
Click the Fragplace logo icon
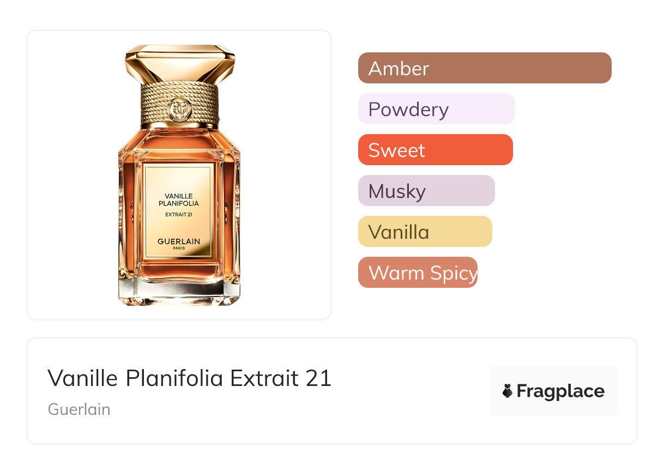click(x=508, y=391)
